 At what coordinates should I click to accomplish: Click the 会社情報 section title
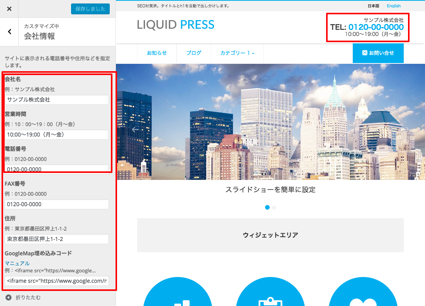[x=39, y=36]
